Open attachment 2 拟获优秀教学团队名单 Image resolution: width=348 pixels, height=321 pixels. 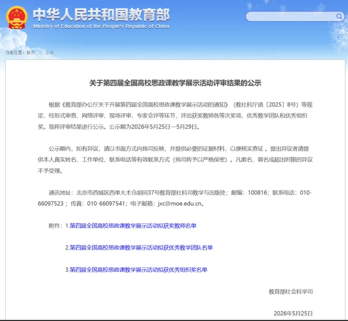pos(141,248)
